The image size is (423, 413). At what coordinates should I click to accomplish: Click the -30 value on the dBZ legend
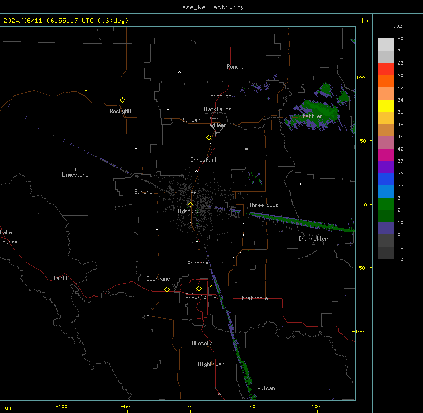[402, 259]
